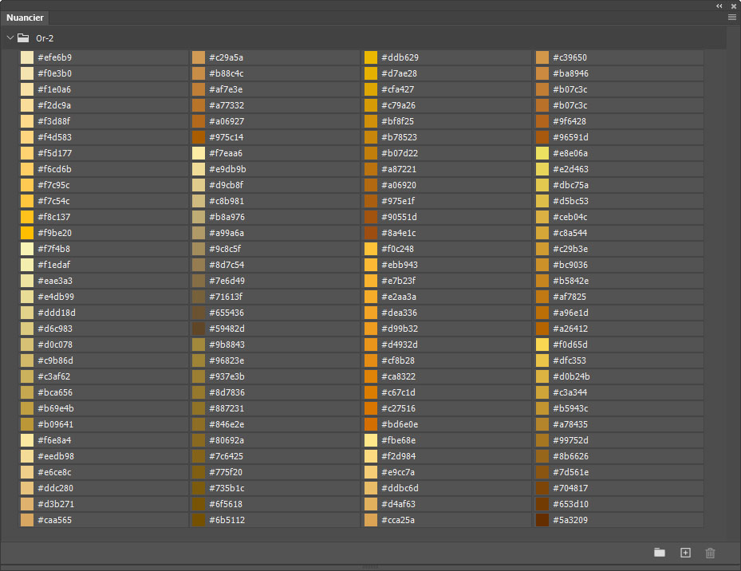Image resolution: width=741 pixels, height=571 pixels.
Task: Select swatch #cca25a
Action: 371,520
